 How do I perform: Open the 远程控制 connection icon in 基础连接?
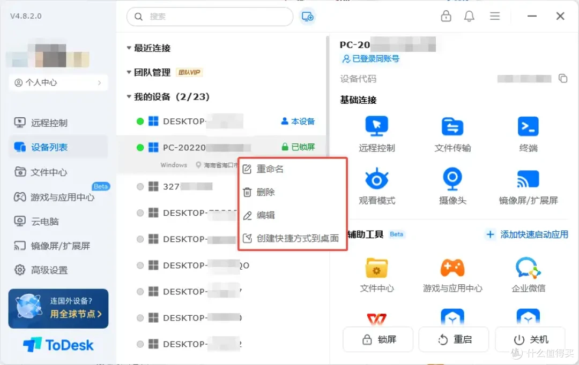pyautogui.click(x=377, y=126)
